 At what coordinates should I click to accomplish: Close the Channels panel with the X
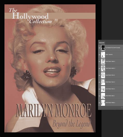pyautogui.click(x=99, y=41)
